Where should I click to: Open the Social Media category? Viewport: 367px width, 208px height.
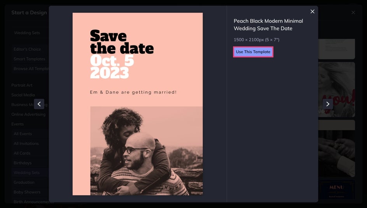pyautogui.click(x=23, y=95)
